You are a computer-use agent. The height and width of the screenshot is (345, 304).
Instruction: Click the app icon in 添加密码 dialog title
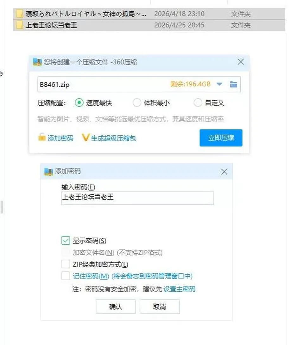(x=48, y=171)
